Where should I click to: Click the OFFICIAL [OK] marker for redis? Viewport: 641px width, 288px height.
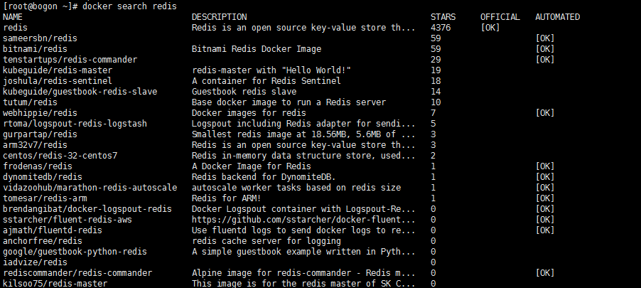click(490, 28)
